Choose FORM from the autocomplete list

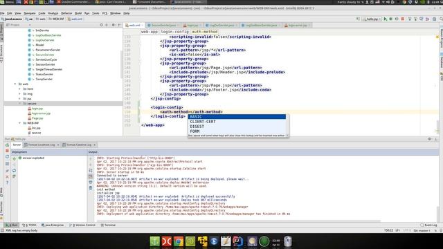coord(237,131)
